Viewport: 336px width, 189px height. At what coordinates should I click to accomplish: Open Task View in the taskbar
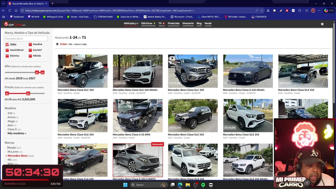172,185
